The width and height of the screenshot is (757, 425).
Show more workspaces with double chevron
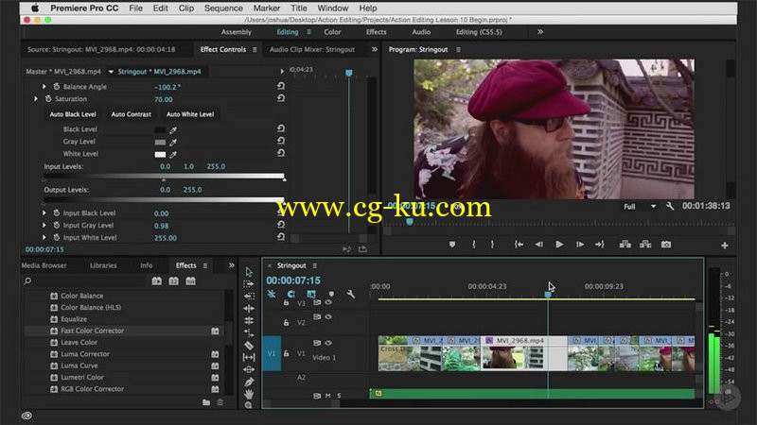(540, 32)
